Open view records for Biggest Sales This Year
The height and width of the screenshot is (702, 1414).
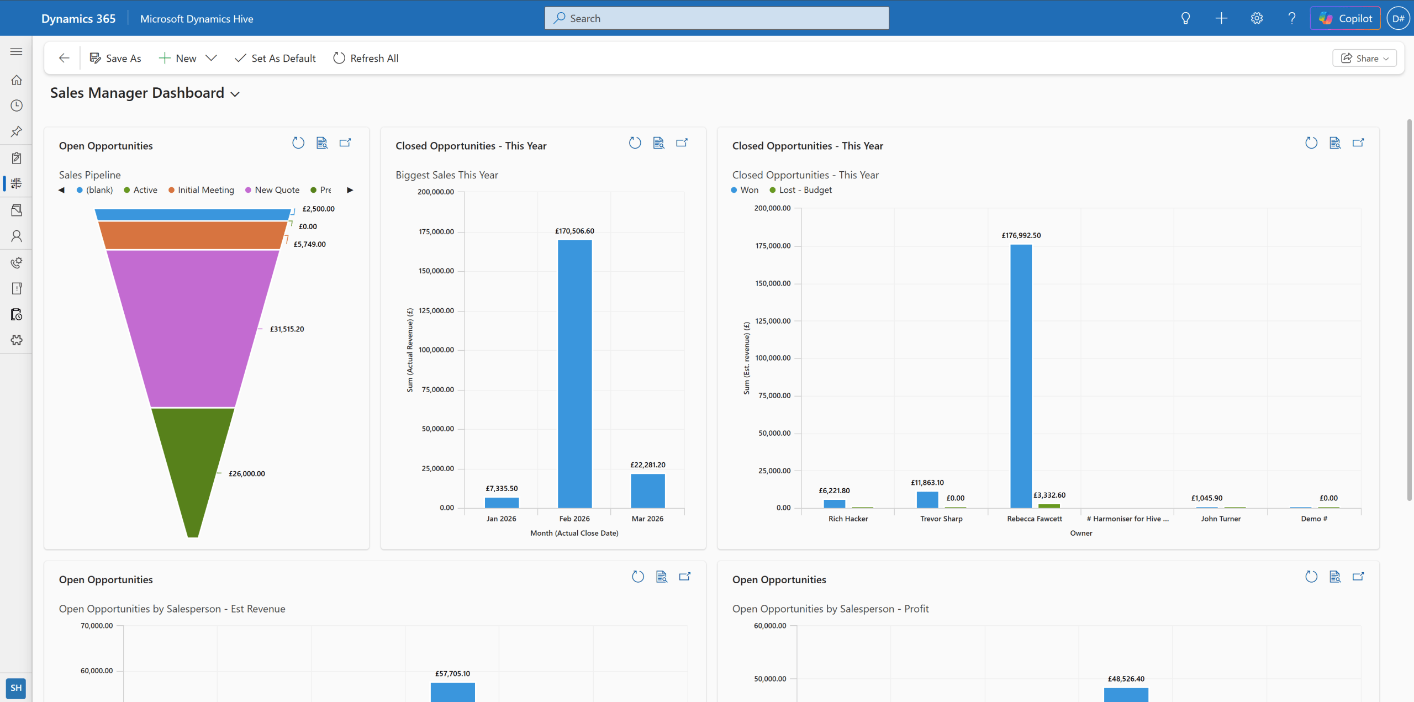pyautogui.click(x=658, y=142)
